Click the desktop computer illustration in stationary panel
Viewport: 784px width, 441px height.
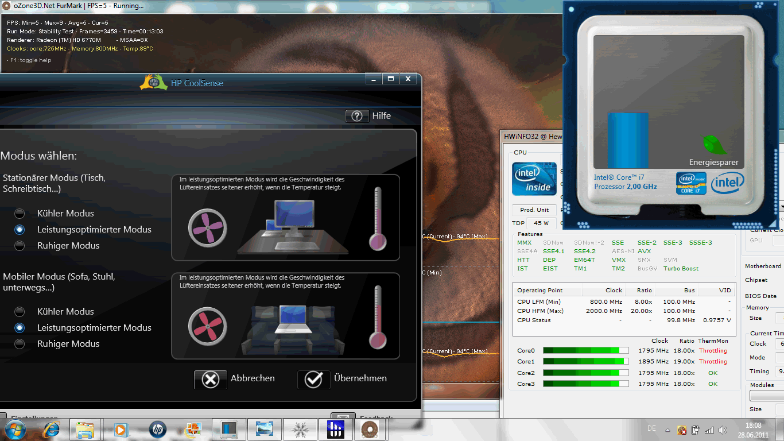click(293, 226)
